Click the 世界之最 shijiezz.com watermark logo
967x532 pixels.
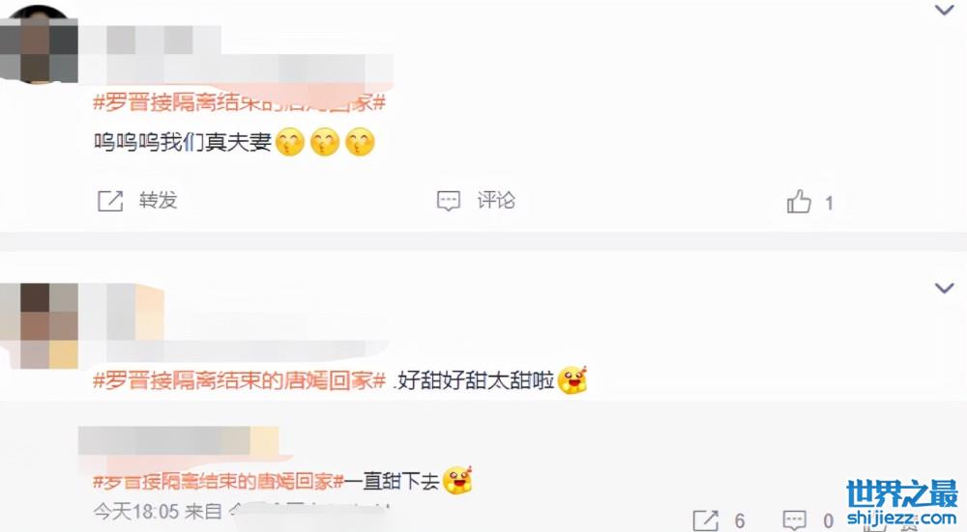[x=901, y=503]
